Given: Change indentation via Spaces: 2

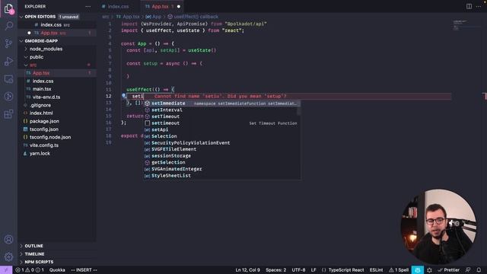Looking at the screenshot, I should 275,270.
